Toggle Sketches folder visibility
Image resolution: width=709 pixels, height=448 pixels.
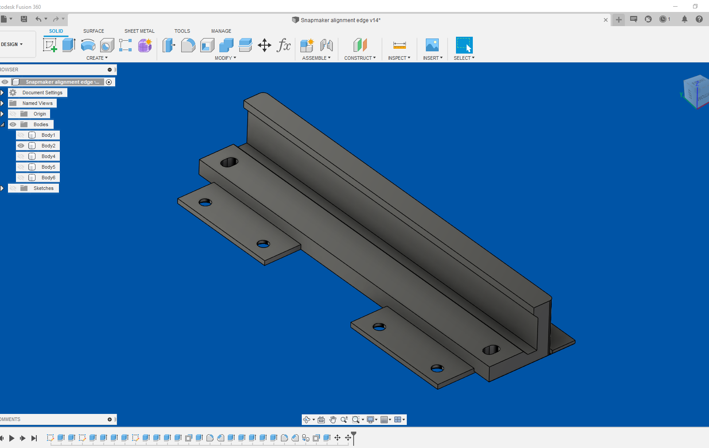(13, 188)
